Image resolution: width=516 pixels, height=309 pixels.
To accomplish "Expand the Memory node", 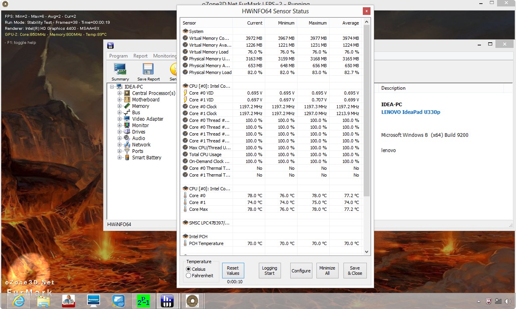I will (x=120, y=106).
